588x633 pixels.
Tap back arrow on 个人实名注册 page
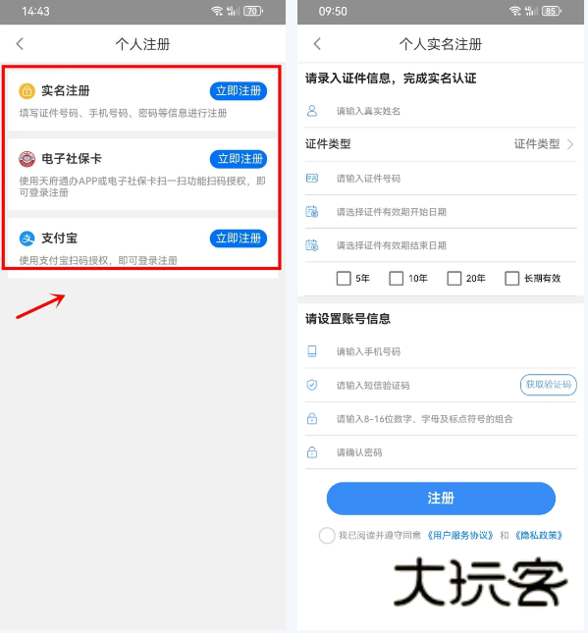click(317, 43)
